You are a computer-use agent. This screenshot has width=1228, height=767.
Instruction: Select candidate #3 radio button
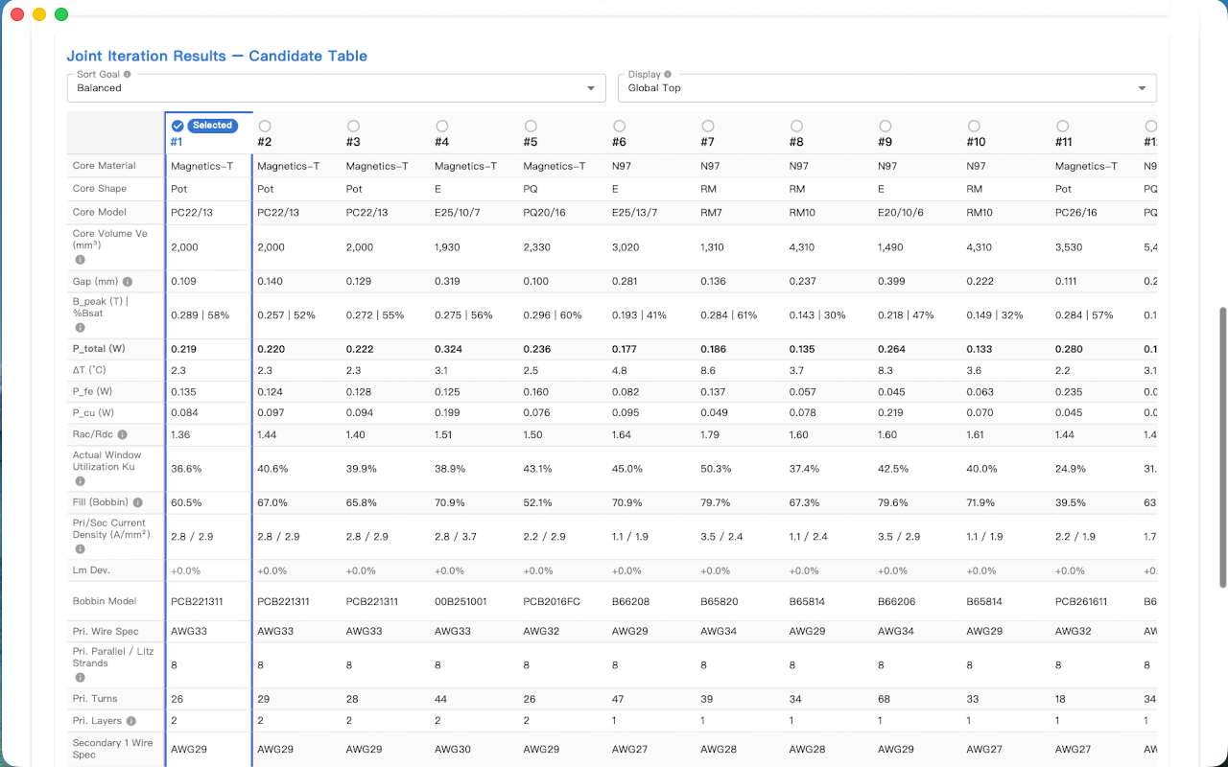click(353, 126)
